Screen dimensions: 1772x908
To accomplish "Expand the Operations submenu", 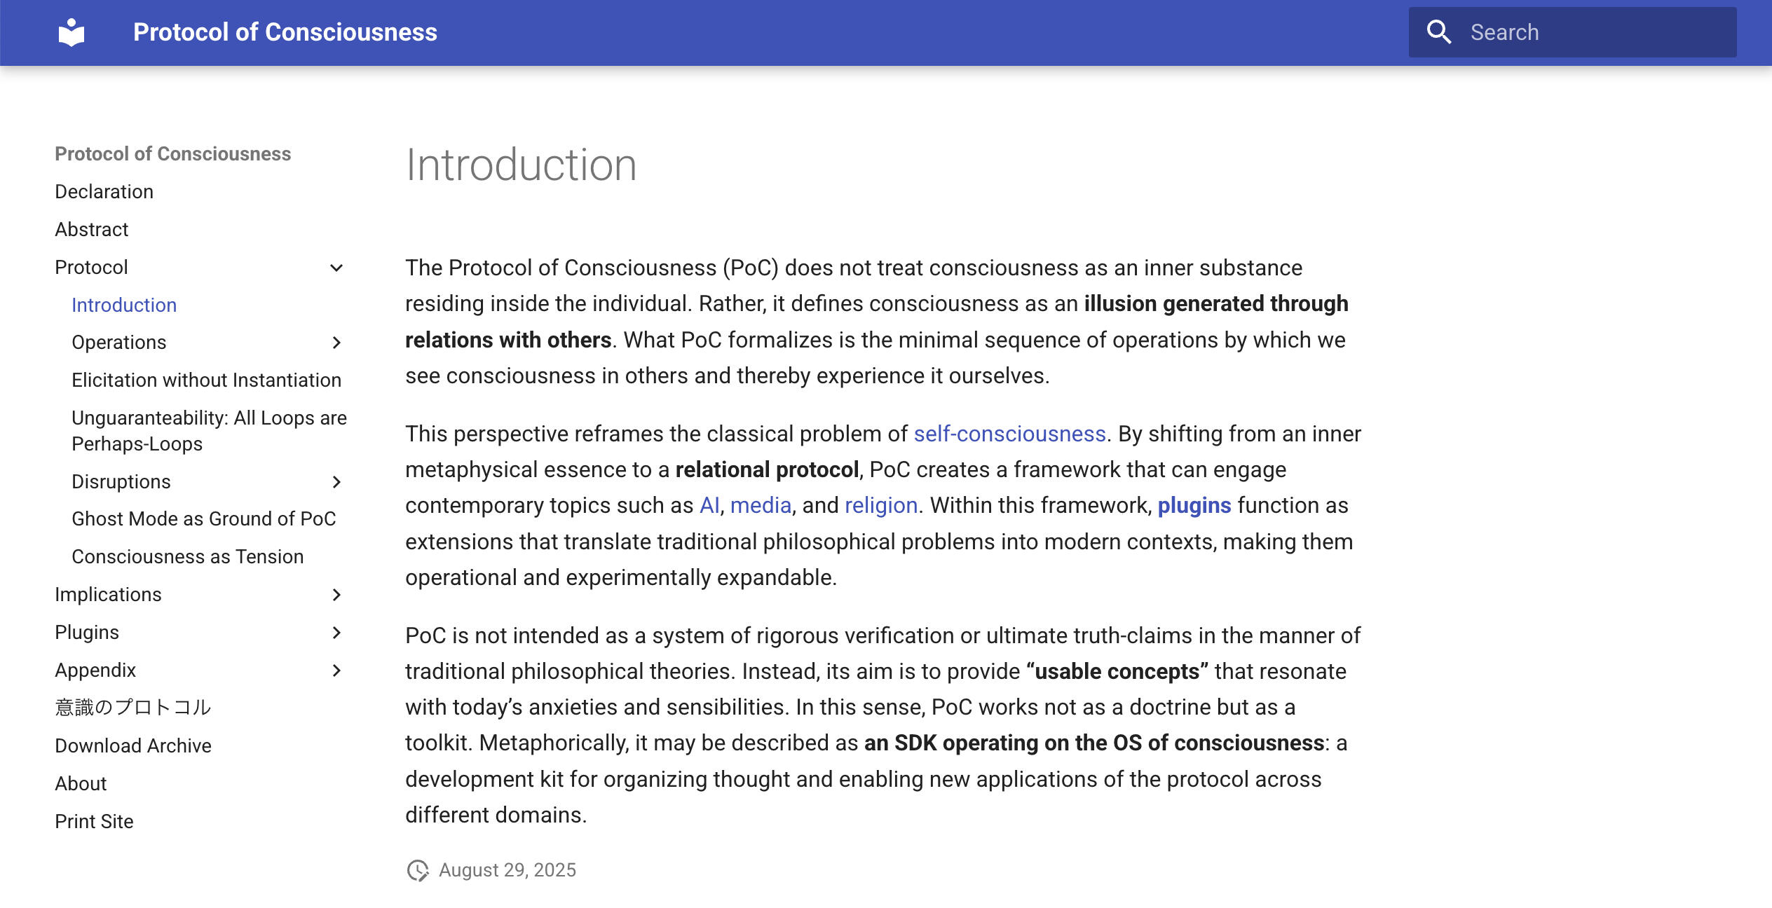I will click(336, 343).
